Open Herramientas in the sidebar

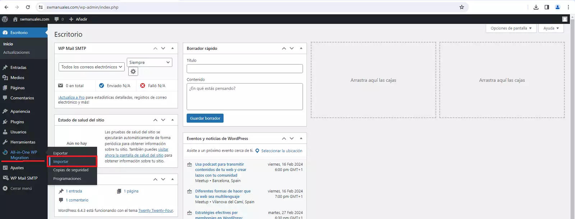point(24,142)
